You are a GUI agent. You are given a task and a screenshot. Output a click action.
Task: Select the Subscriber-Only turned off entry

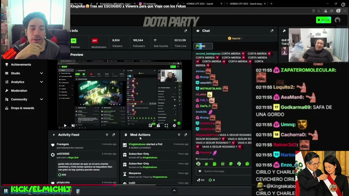[156, 155]
